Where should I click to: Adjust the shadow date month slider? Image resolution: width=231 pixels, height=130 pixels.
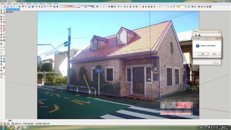[68, 6]
